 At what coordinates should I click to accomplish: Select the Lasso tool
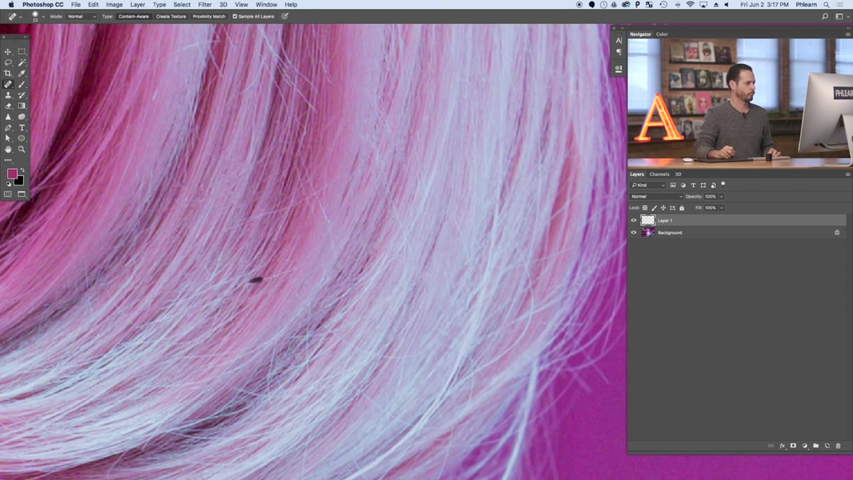tap(9, 62)
